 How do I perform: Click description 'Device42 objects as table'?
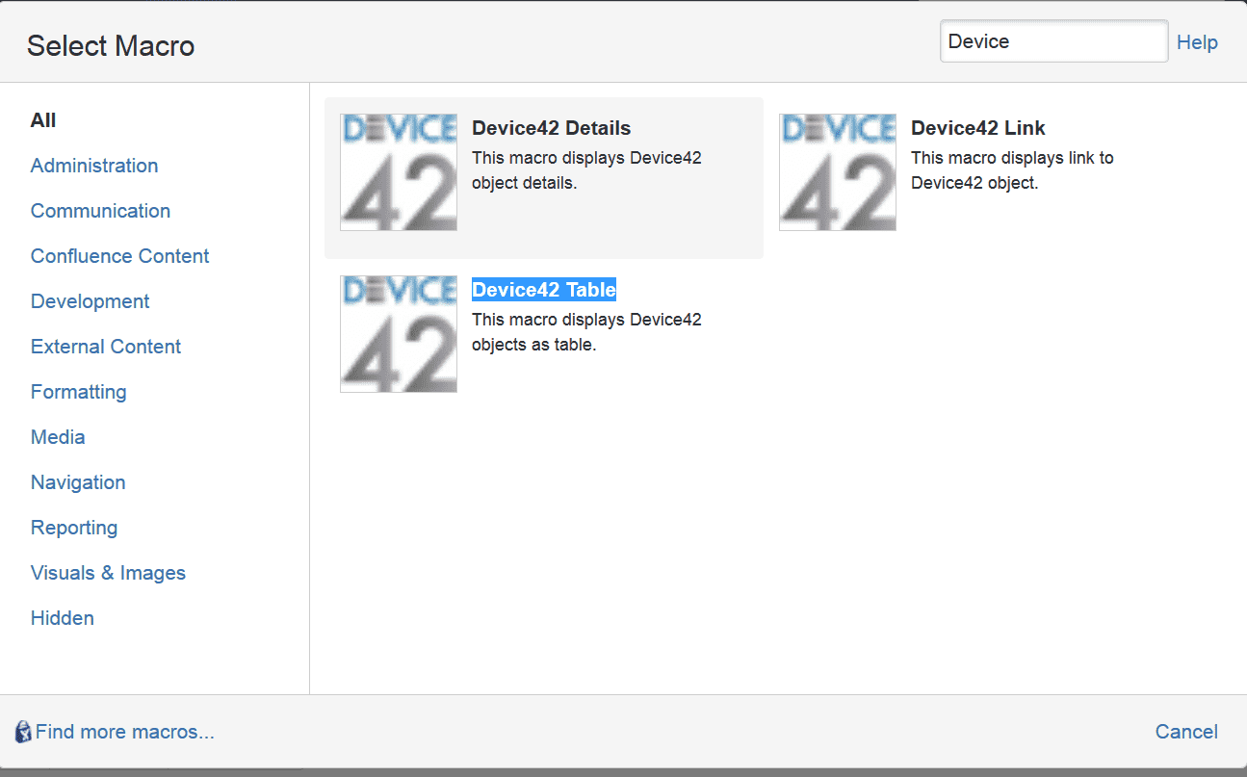click(586, 332)
